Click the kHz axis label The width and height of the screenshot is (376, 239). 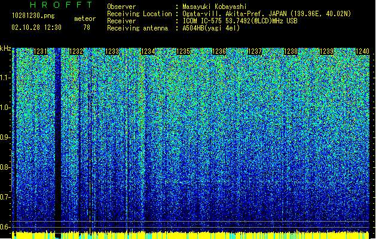5,48
